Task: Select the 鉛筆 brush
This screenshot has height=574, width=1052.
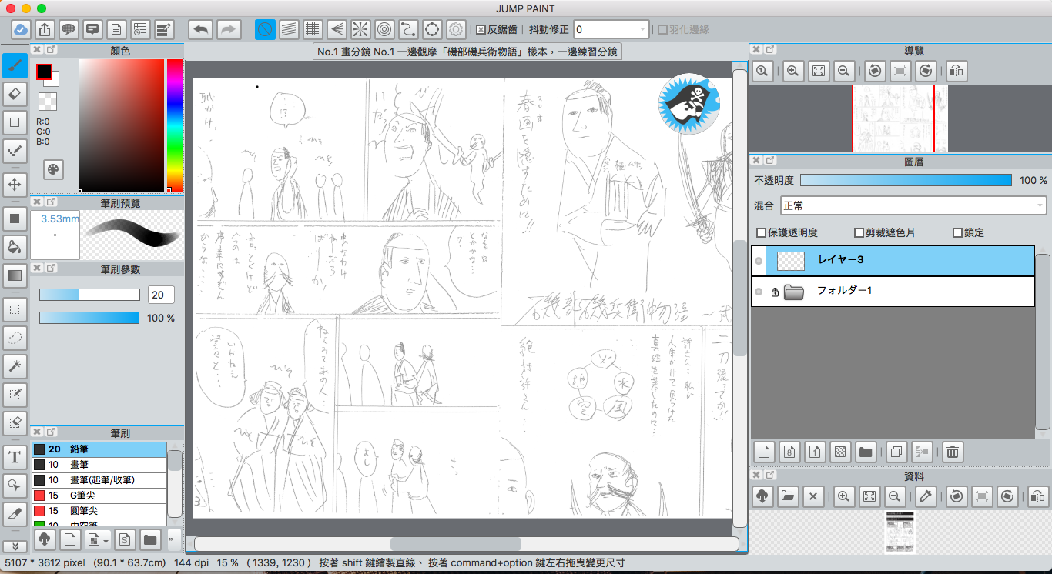Action: click(99, 449)
